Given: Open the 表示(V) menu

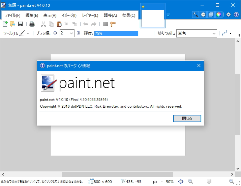Looking at the screenshot, I should point(50,16).
